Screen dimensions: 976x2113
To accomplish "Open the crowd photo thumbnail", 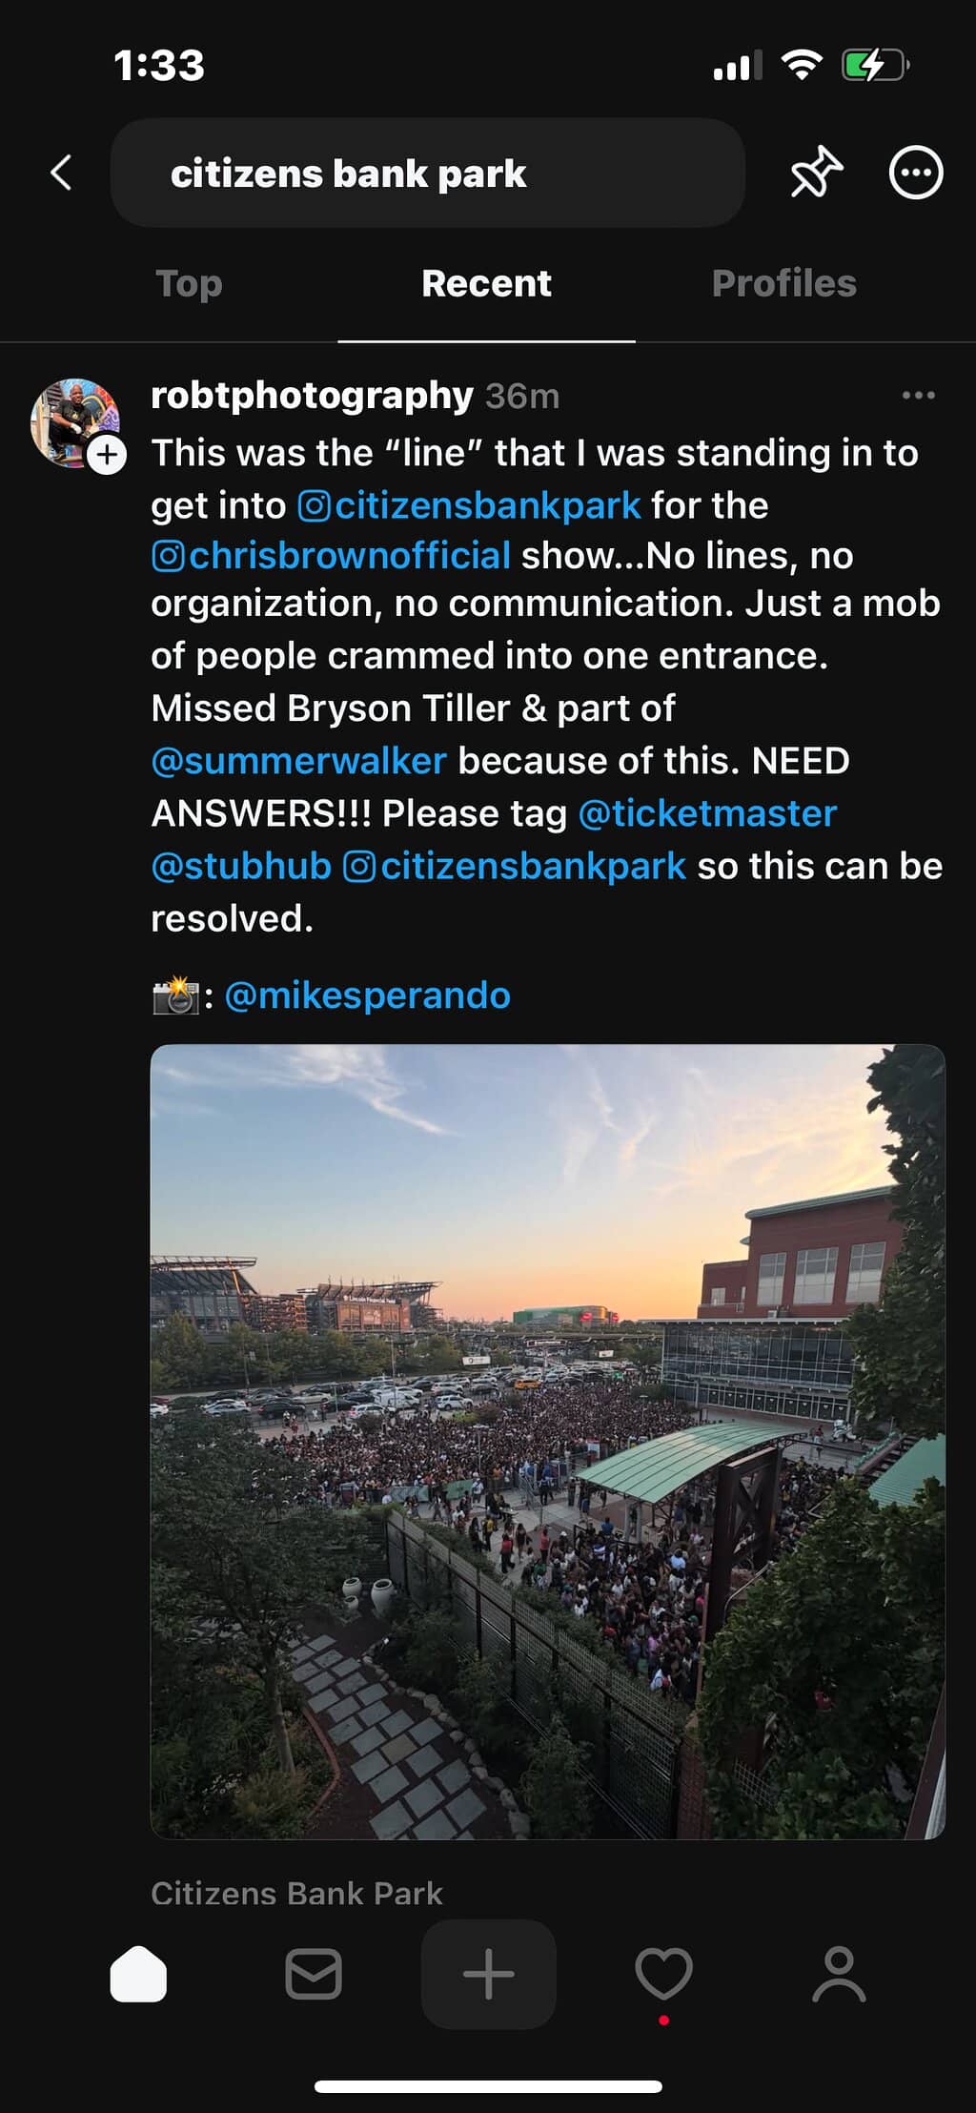I will [x=548, y=1441].
